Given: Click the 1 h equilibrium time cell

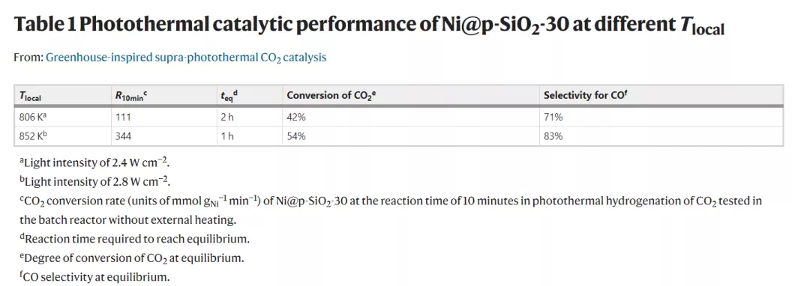Looking at the screenshot, I should [x=248, y=136].
